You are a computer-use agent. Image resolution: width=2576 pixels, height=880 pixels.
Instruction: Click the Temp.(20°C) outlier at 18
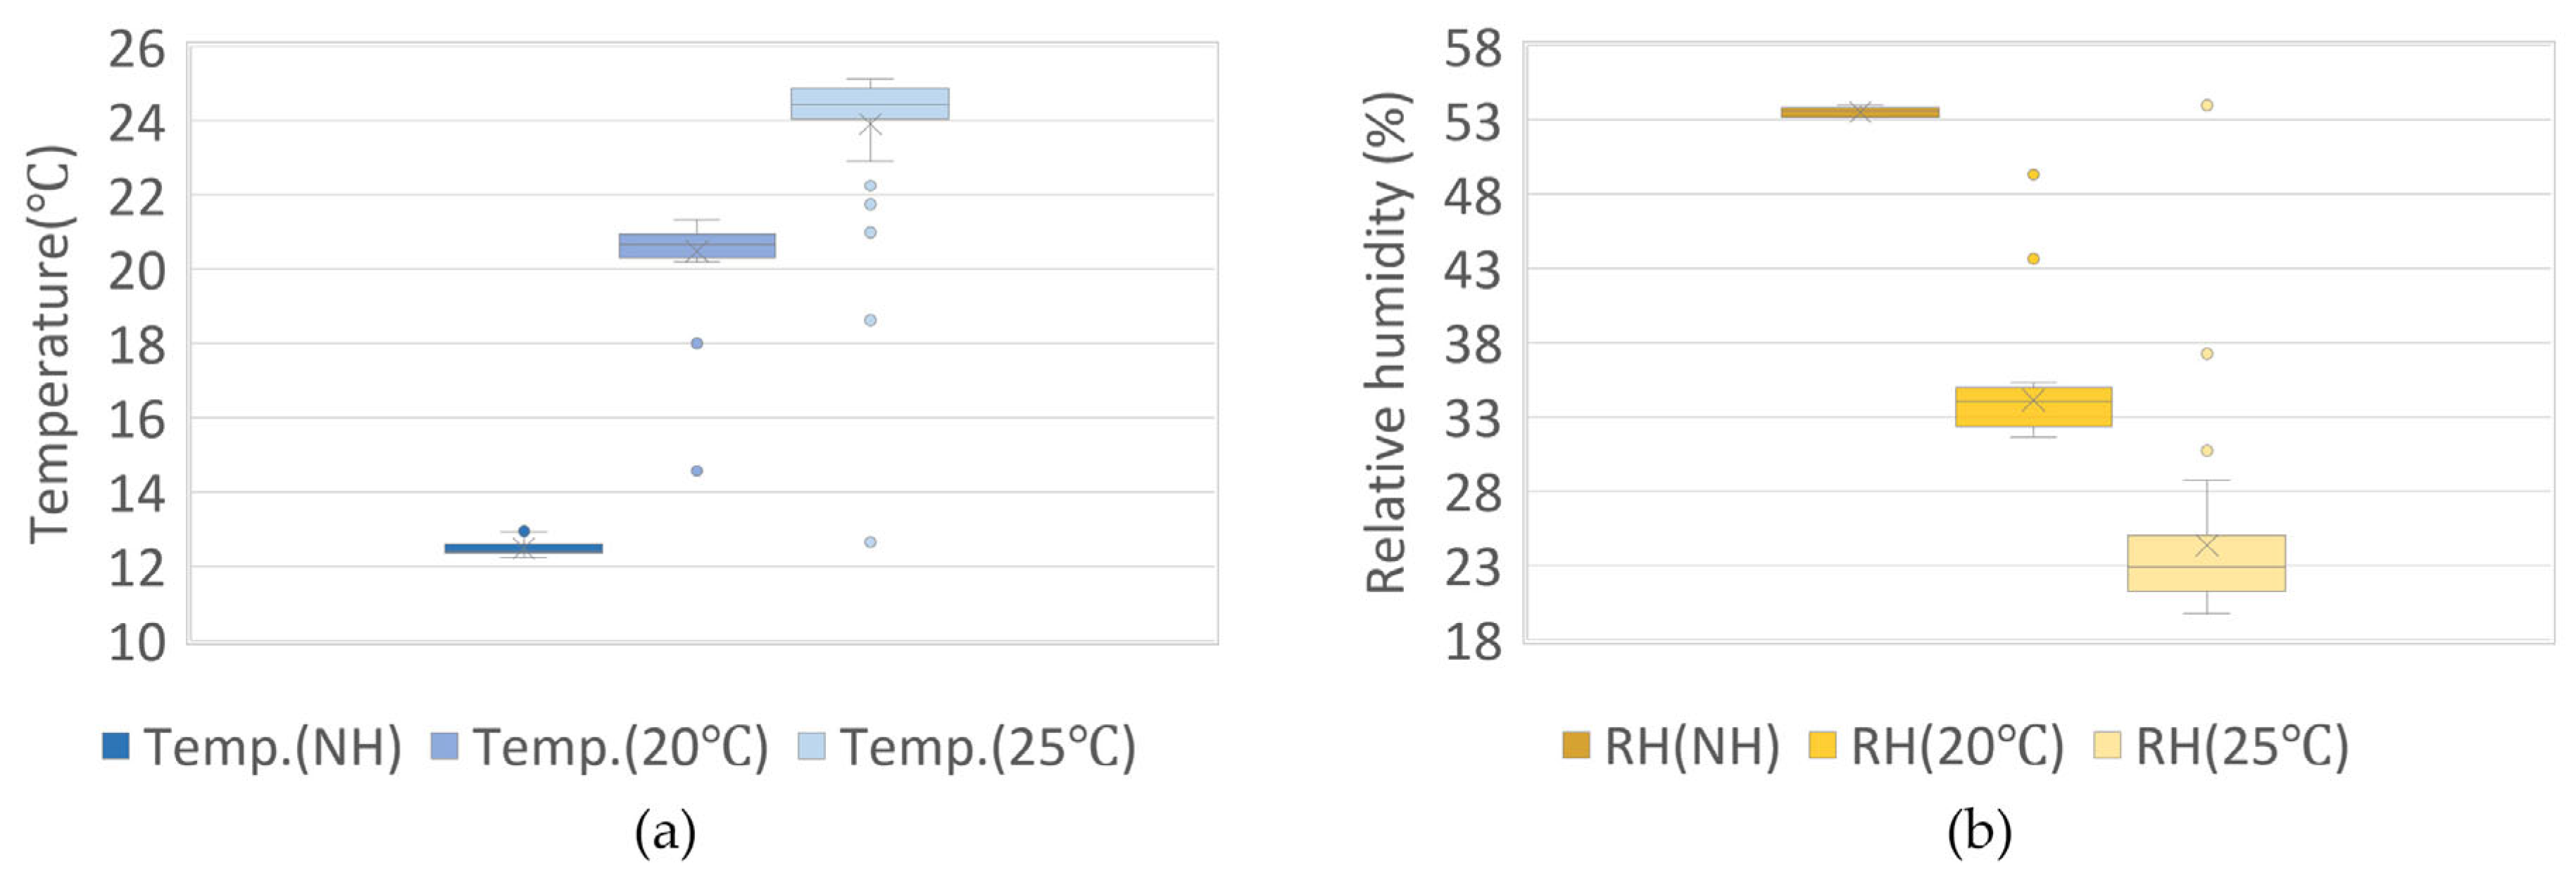(697, 343)
